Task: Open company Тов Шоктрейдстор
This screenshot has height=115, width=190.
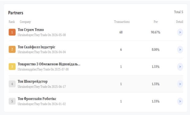Action: pyautogui.click(x=32, y=82)
